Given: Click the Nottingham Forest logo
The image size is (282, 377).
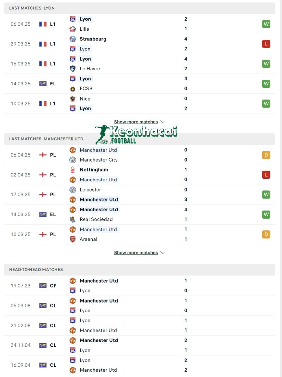Looking at the screenshot, I should pos(73,170).
